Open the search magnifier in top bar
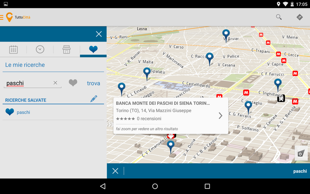Viewport: 310px width, 194px height. coord(279,17)
